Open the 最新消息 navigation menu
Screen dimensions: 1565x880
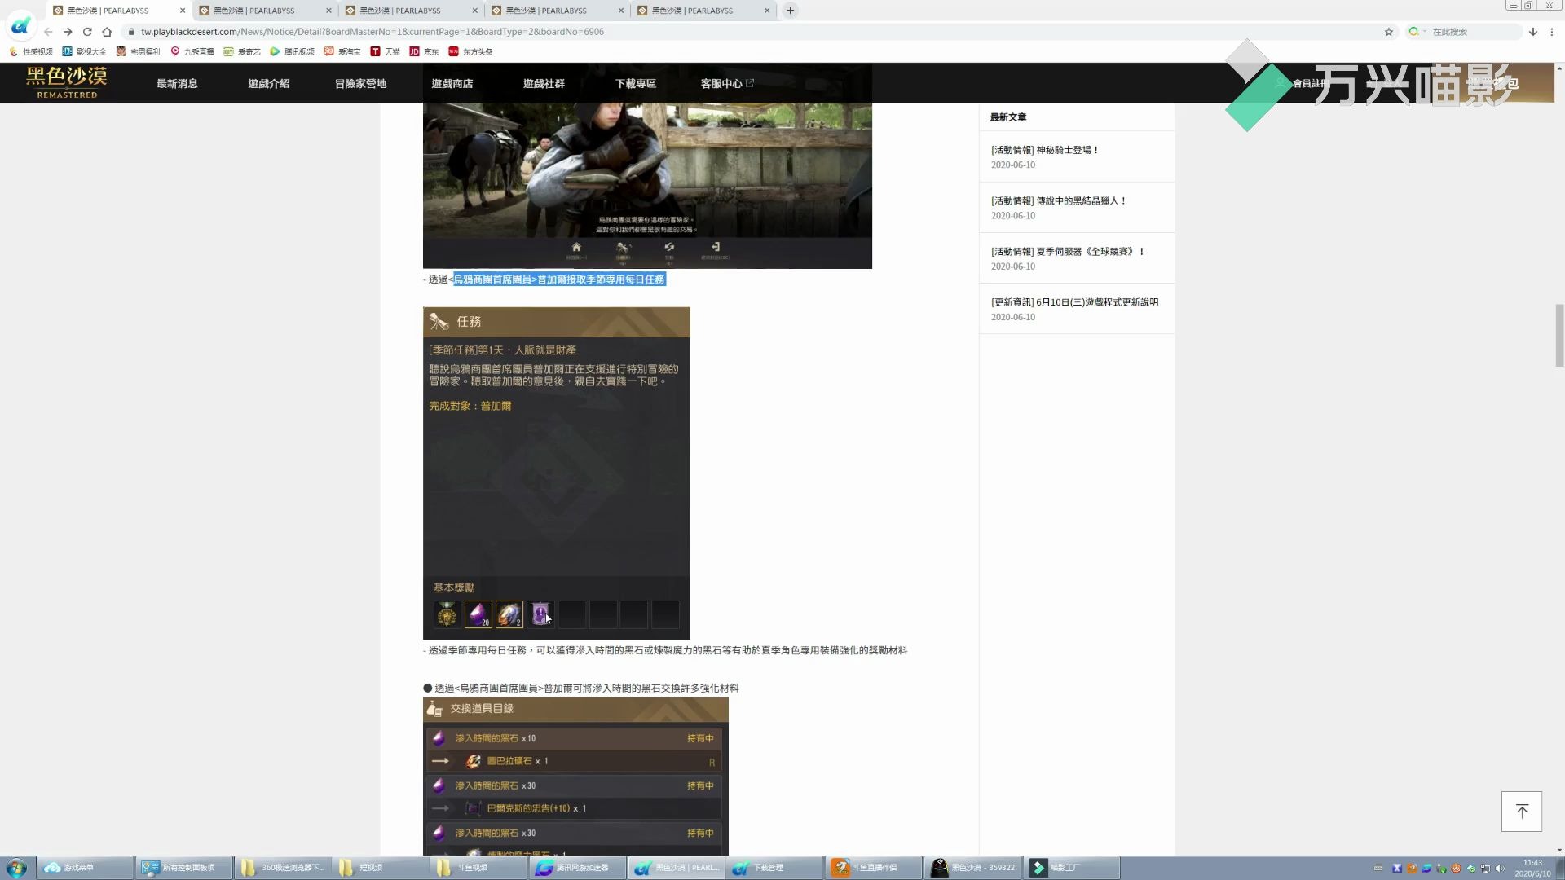click(177, 83)
